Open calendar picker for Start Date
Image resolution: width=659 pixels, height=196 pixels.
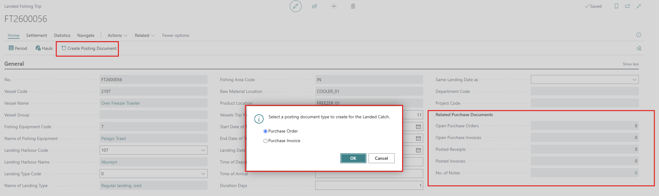pos(418,127)
